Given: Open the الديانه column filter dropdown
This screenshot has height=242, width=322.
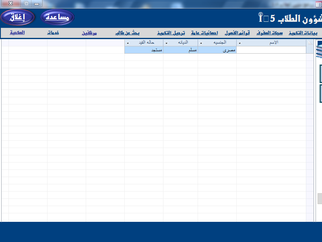Looking at the screenshot, I should pyautogui.click(x=166, y=43).
